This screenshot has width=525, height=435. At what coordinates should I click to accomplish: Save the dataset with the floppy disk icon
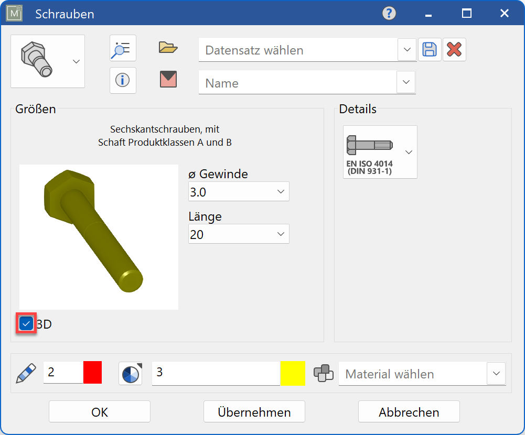tap(430, 49)
